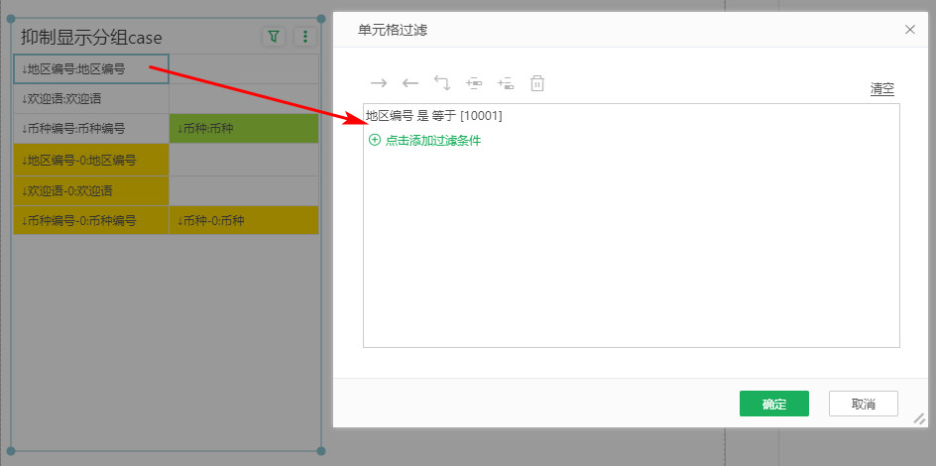Confirm with the green 确定 button

(773, 404)
